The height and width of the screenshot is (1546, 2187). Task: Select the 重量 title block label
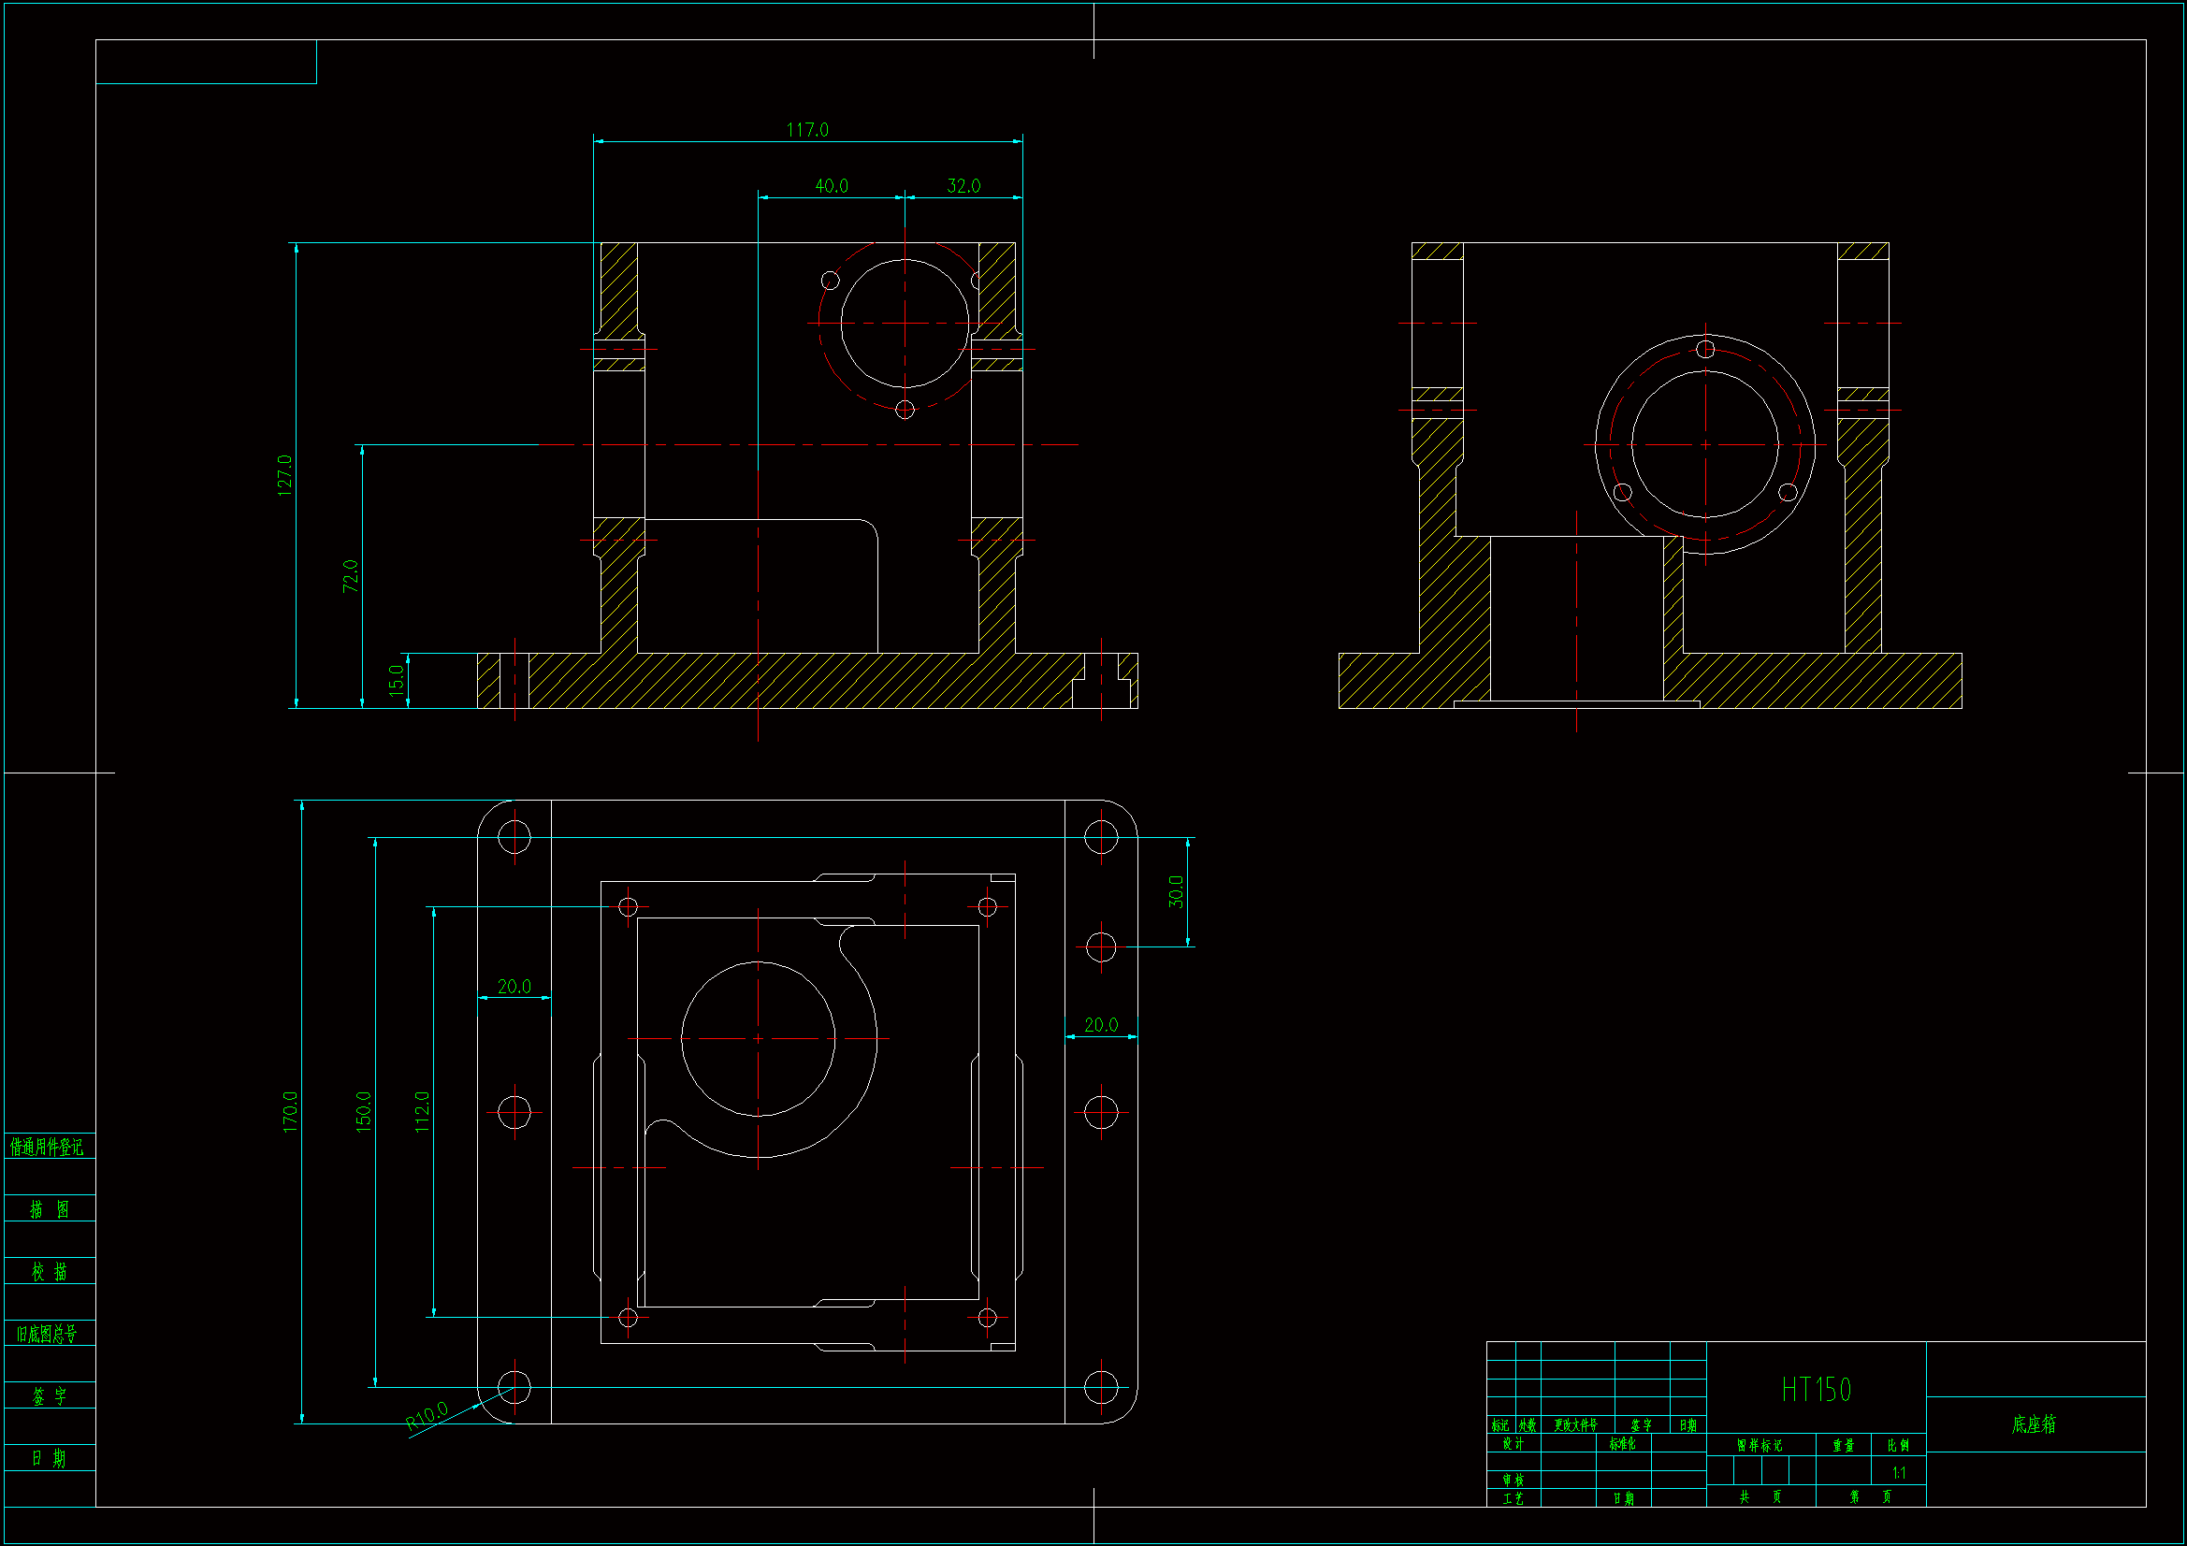click(1843, 1446)
